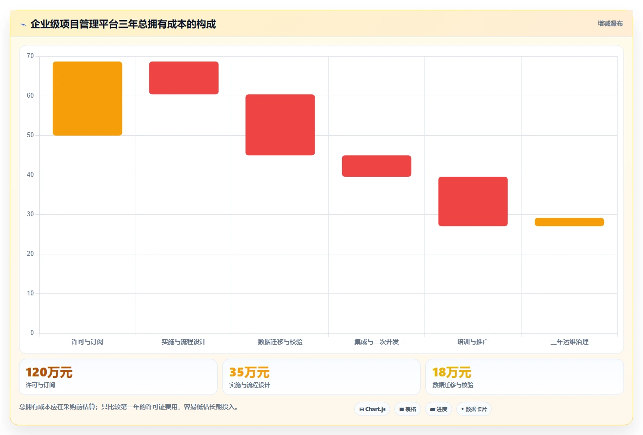Click the red 实施与流程设计 waterfall bar
The height and width of the screenshot is (435, 643).
[184, 78]
